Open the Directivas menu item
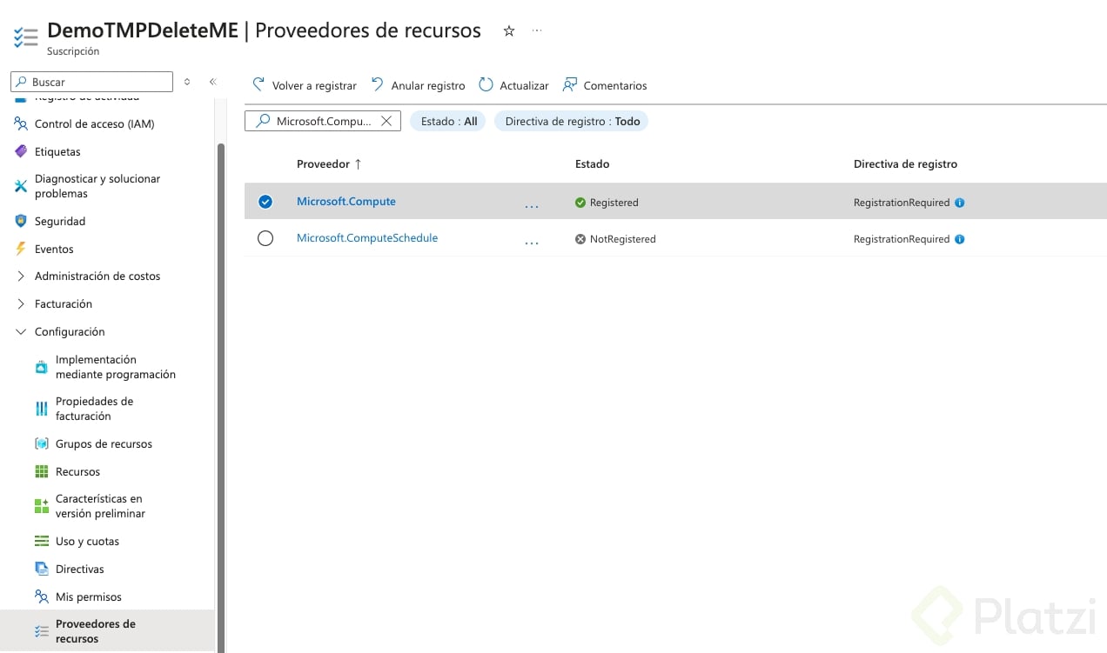Image resolution: width=1107 pixels, height=653 pixels. (79, 569)
